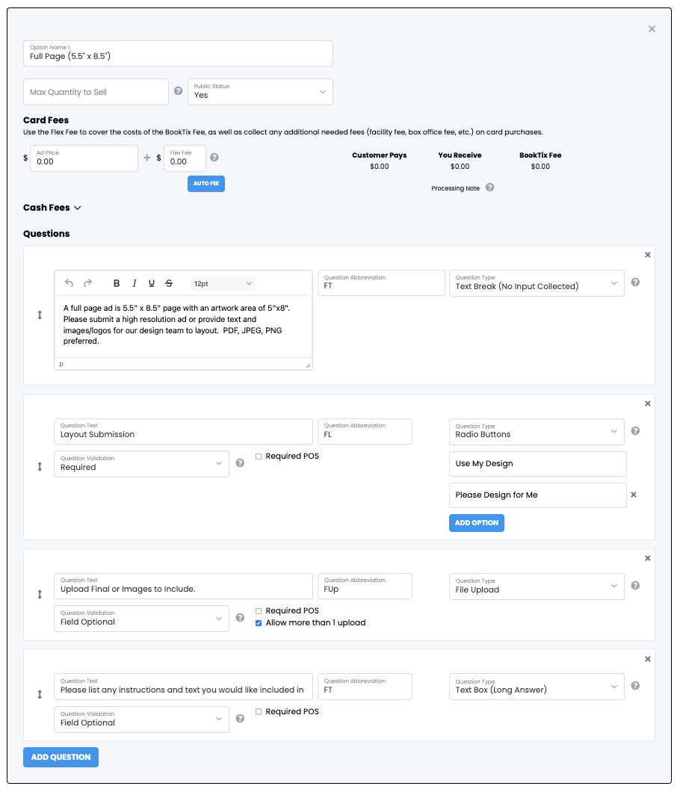Click the redo icon in text editor
The height and width of the screenshot is (792, 680).
click(x=87, y=283)
